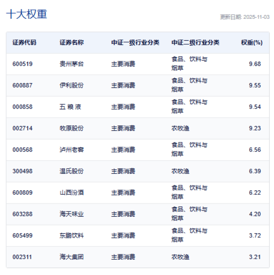Select stock name 贵州茅台
The height and width of the screenshot is (275, 274).
[x=72, y=64]
